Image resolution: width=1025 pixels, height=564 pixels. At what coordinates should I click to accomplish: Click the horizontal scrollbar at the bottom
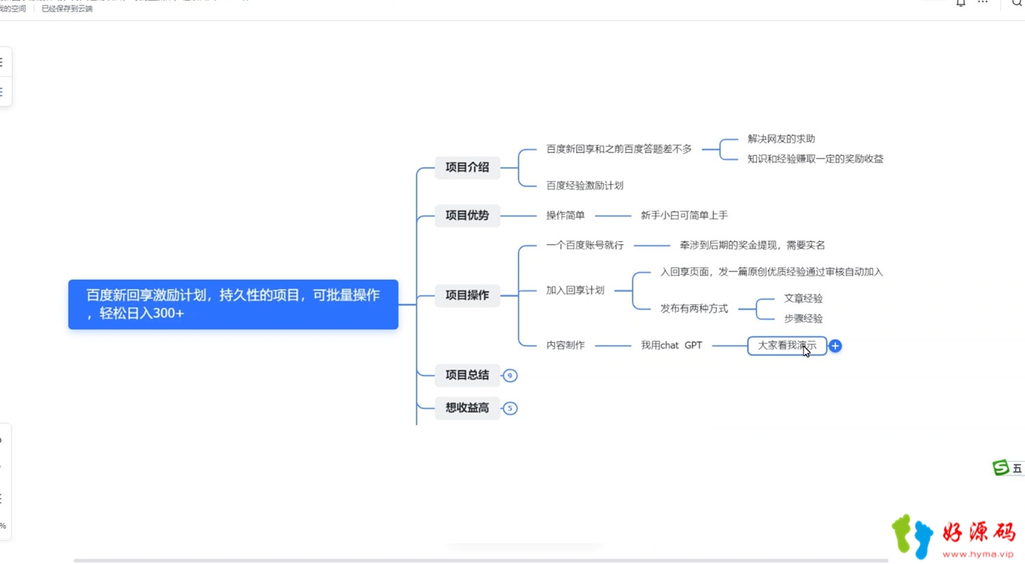[480, 561]
